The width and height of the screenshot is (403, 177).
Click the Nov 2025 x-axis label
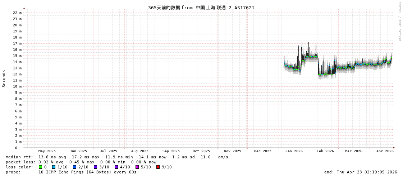pos(232,151)
